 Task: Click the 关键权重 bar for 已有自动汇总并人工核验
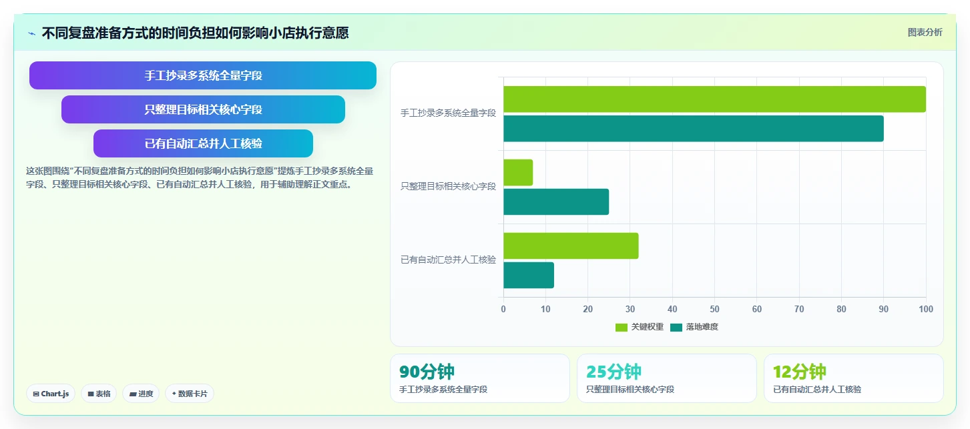tap(571, 246)
